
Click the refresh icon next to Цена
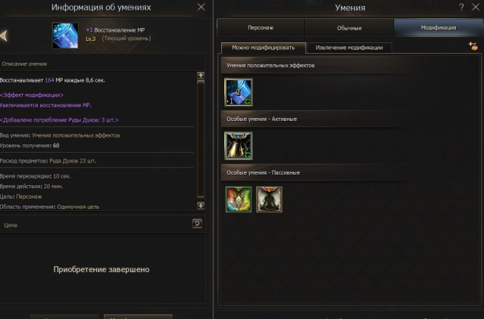click(x=197, y=224)
